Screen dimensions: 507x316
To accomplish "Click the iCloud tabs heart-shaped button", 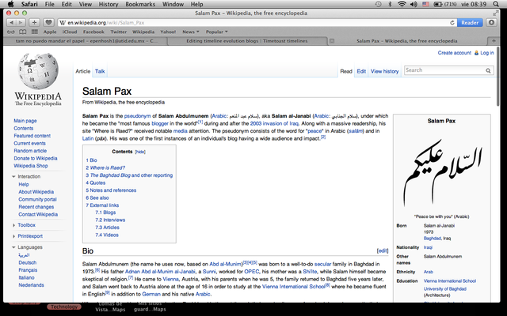I will point(48,23).
